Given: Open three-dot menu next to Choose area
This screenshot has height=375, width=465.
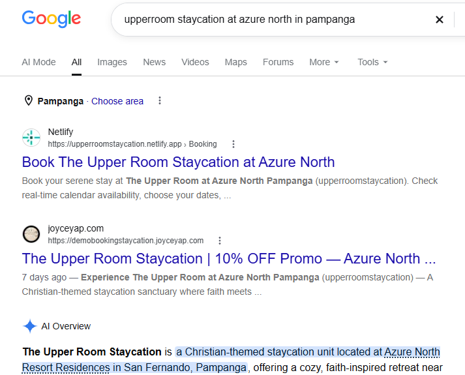Looking at the screenshot, I should [x=160, y=101].
